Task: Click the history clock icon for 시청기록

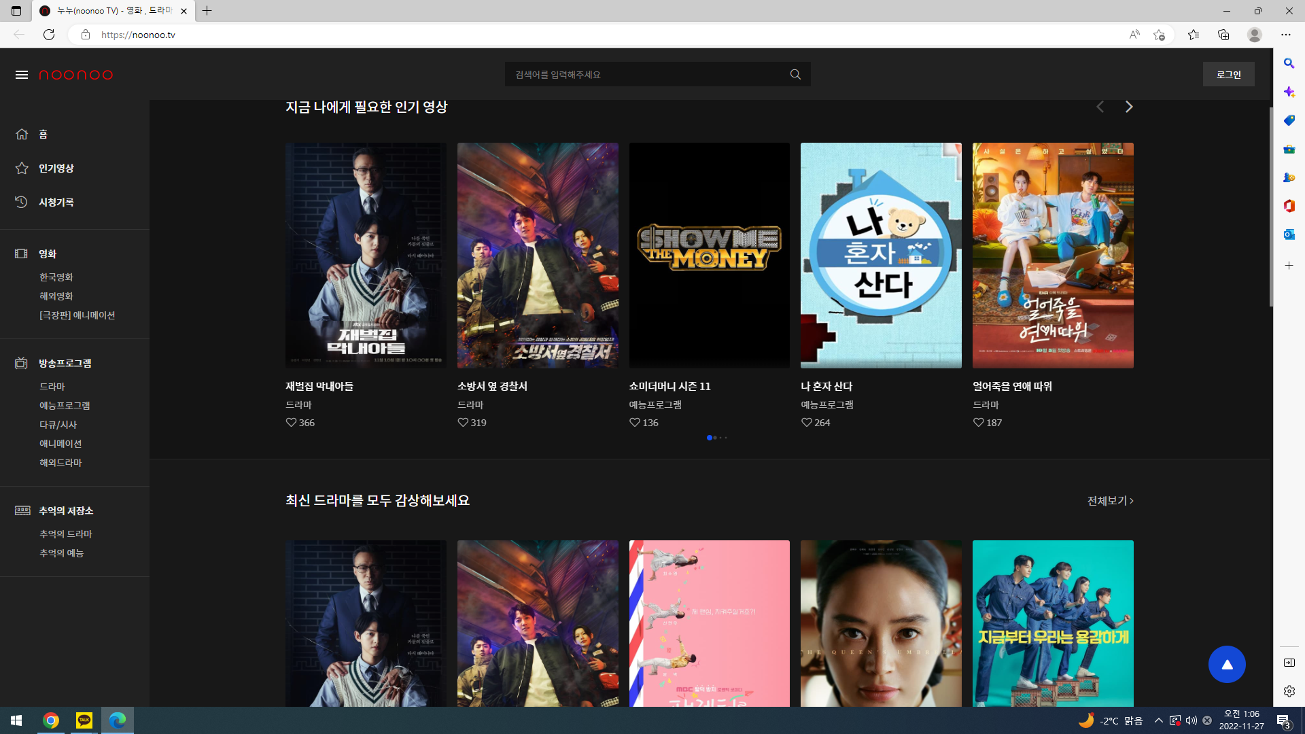Action: tap(22, 203)
